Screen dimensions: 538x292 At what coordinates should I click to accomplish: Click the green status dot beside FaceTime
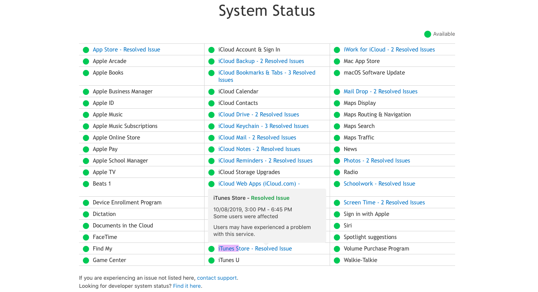pyautogui.click(x=86, y=237)
